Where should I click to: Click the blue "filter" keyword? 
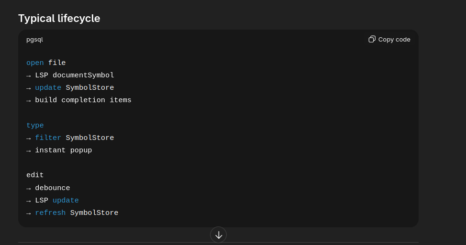click(48, 138)
